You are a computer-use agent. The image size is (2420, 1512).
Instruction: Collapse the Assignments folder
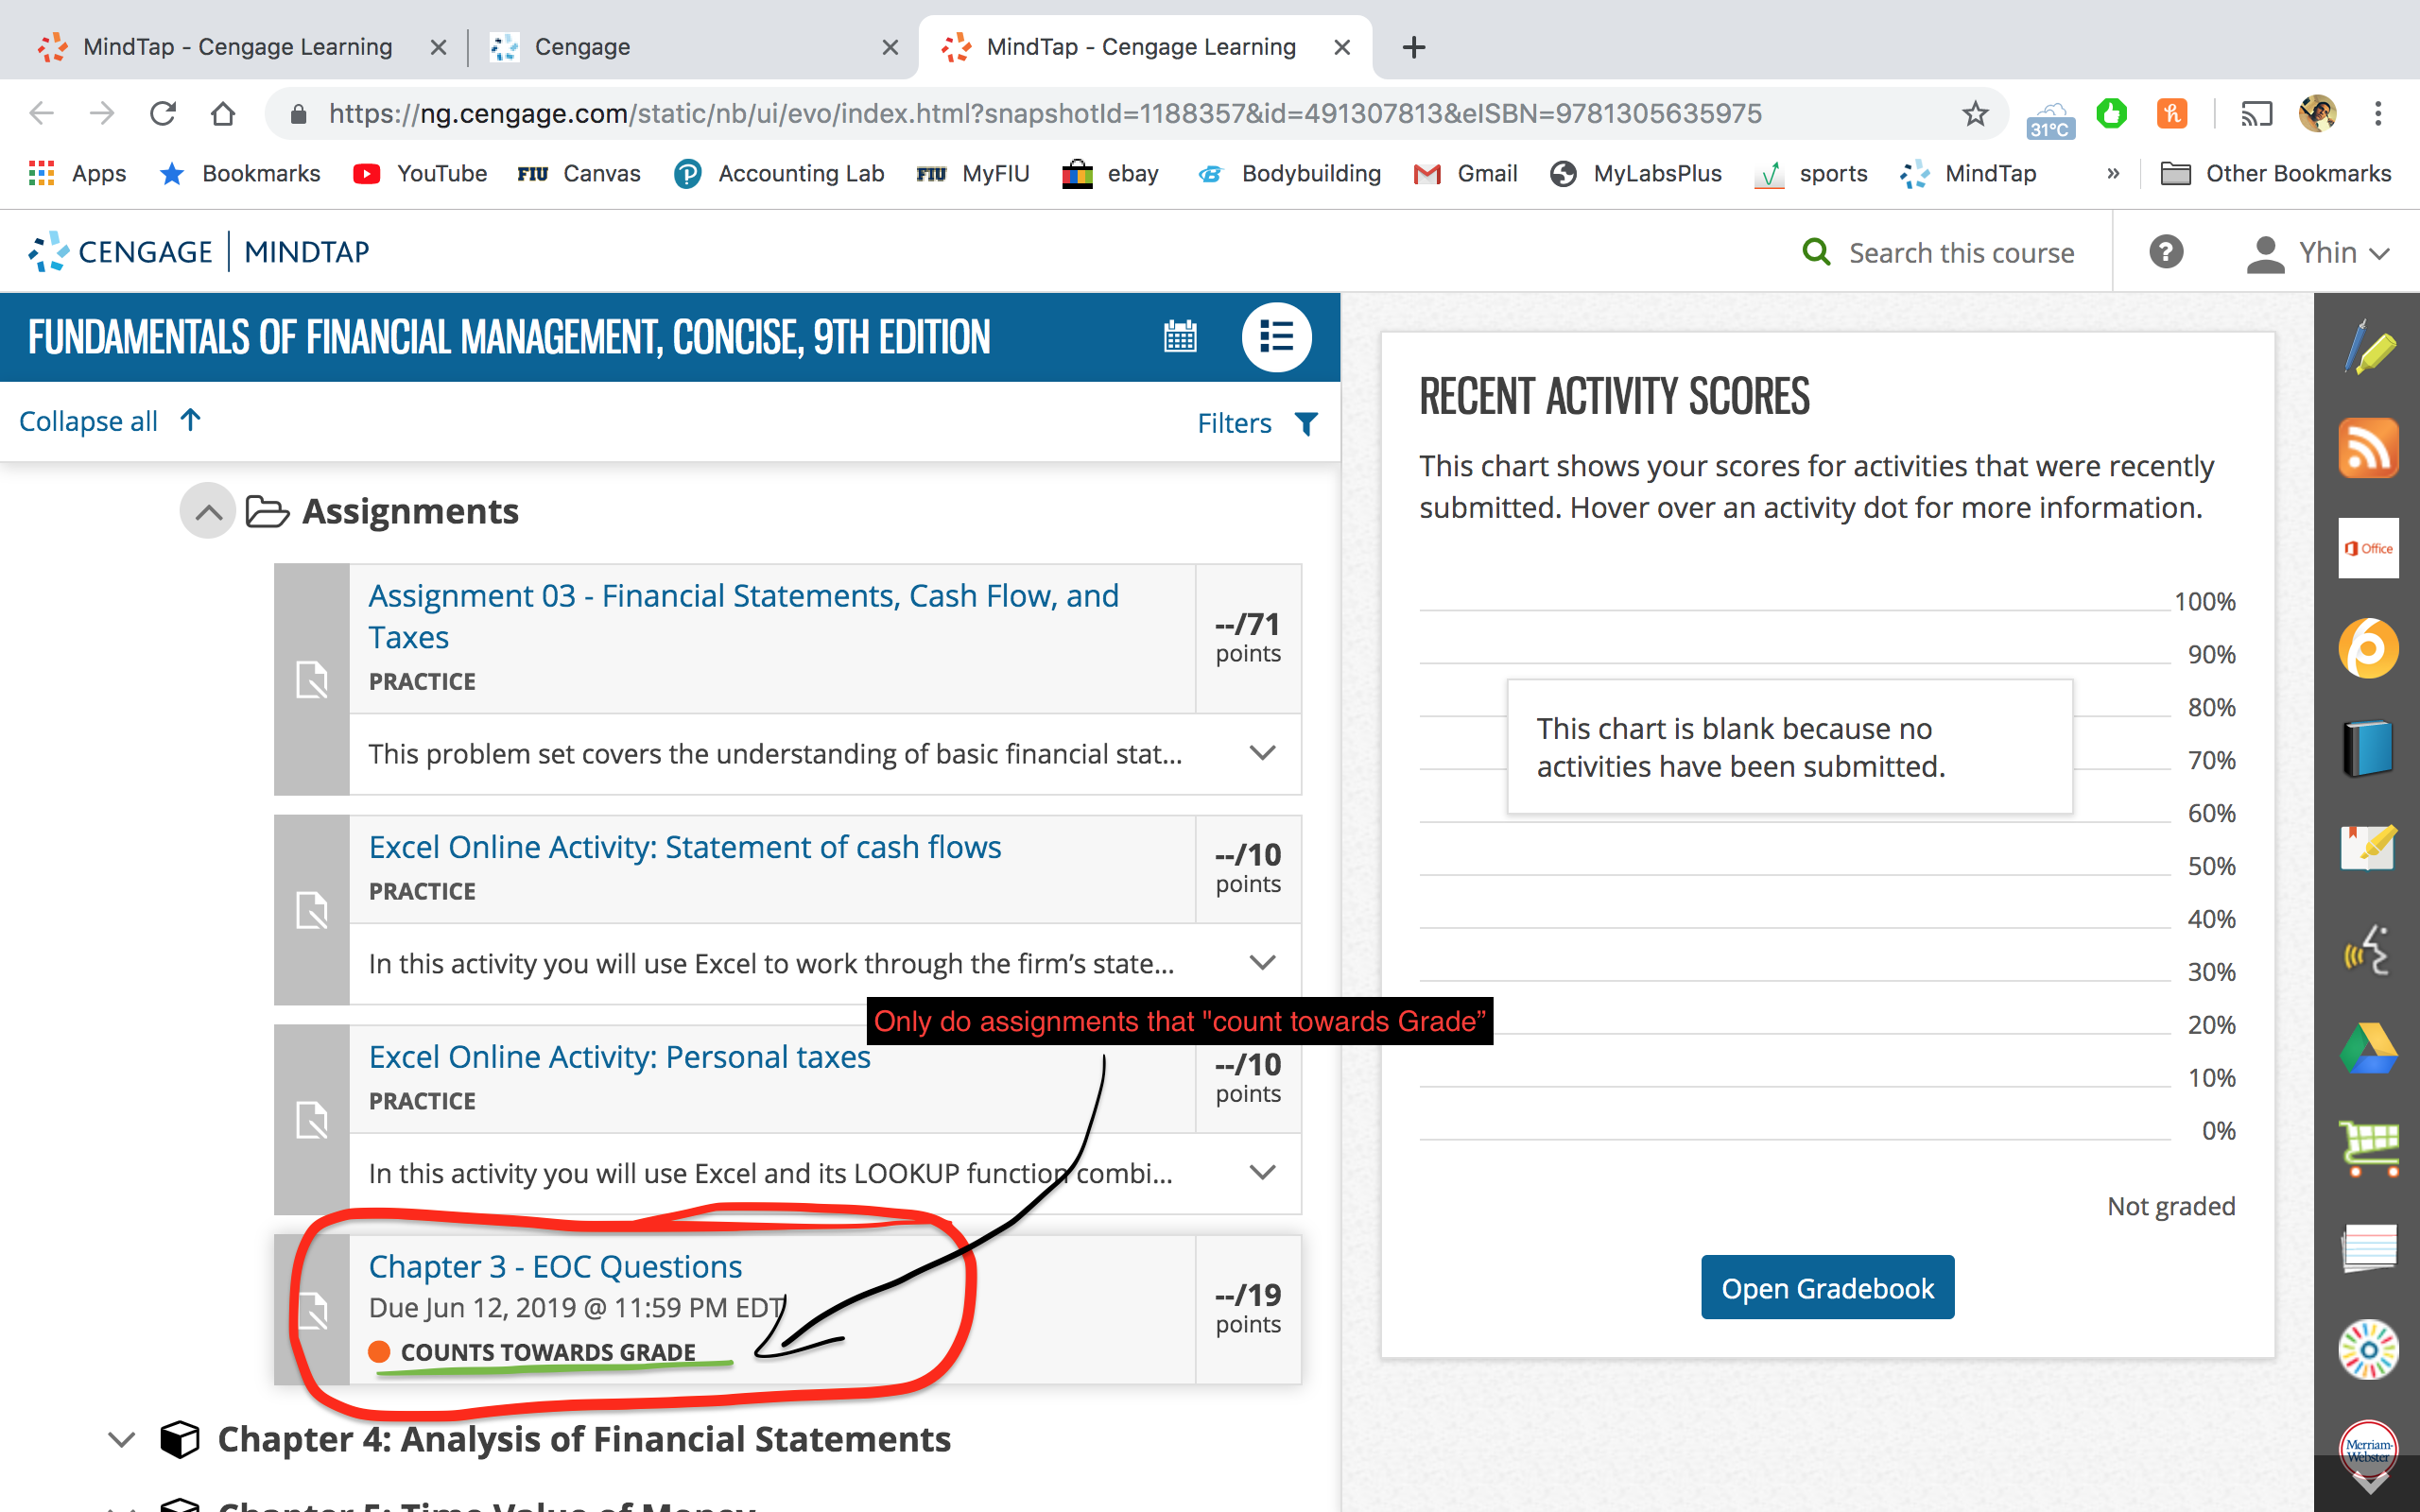point(208,512)
